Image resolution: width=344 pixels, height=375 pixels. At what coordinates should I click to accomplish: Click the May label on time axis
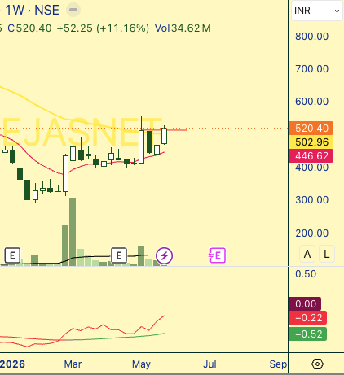click(x=141, y=364)
